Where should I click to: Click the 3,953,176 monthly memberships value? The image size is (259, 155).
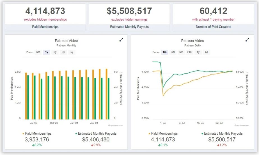tap(37, 140)
